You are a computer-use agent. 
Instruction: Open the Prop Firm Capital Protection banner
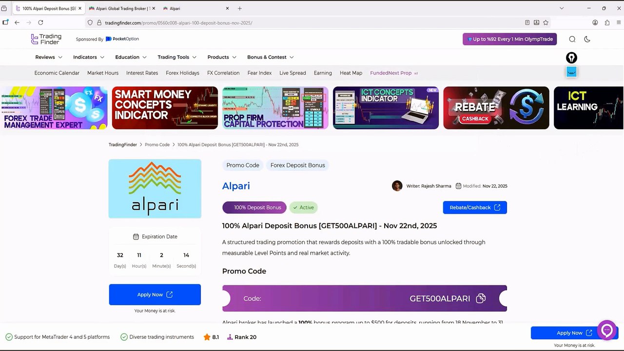click(275, 108)
